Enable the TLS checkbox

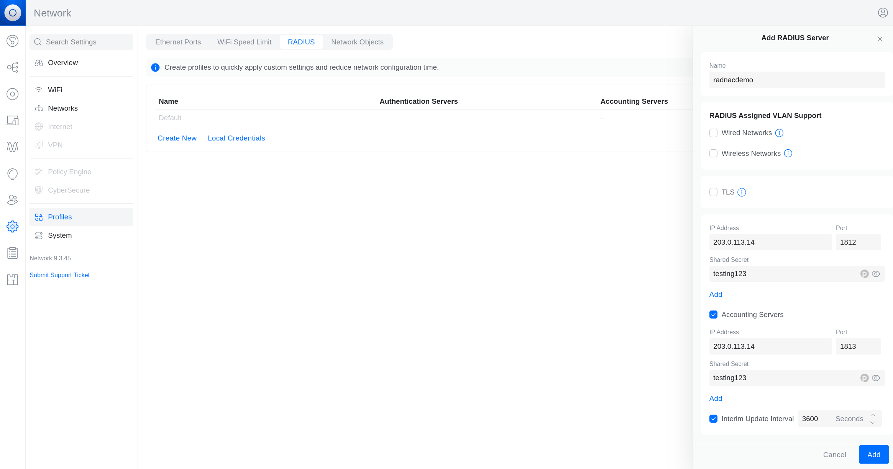[713, 192]
